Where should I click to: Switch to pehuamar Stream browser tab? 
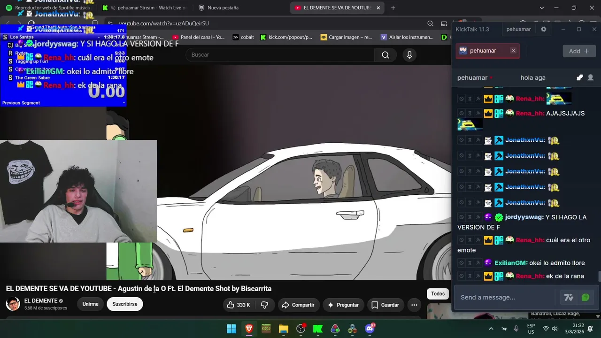point(145,8)
